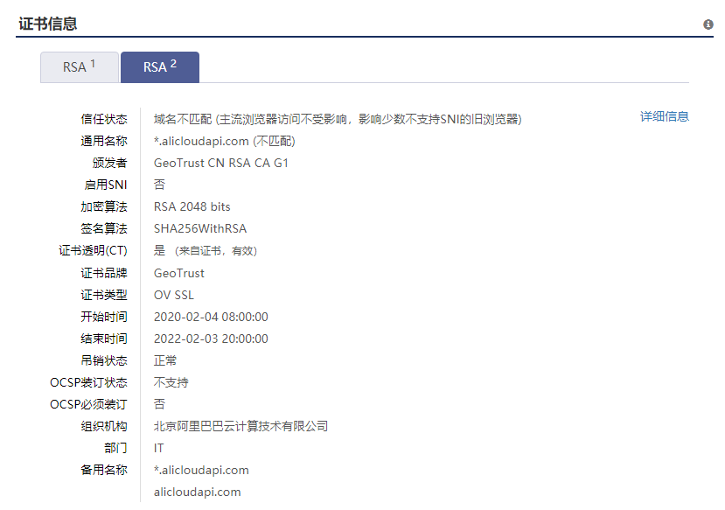Image resolution: width=725 pixels, height=510 pixels.
Task: Select issuer GeoTrust CN RSA CA G1
Action: (x=221, y=163)
